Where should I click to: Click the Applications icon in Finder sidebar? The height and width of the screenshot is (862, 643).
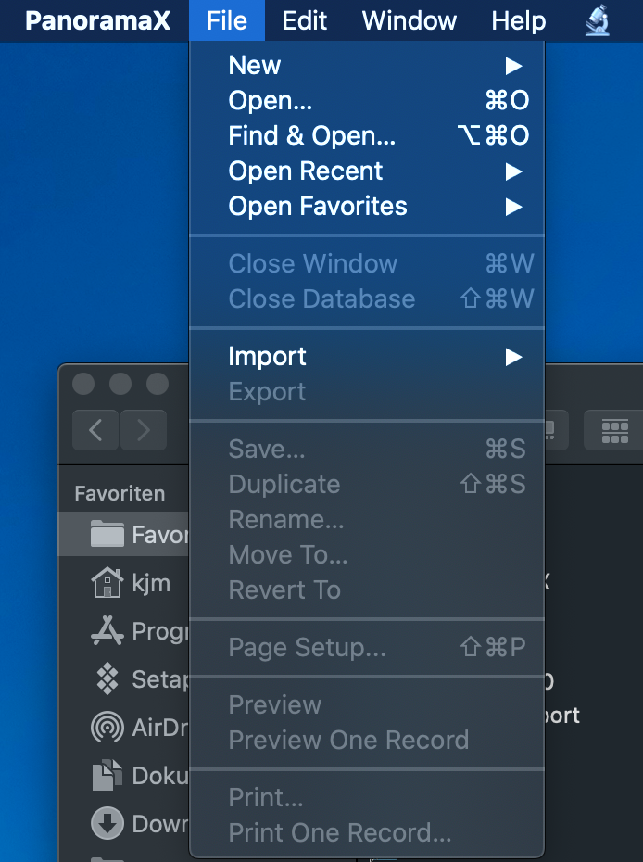[x=107, y=631]
